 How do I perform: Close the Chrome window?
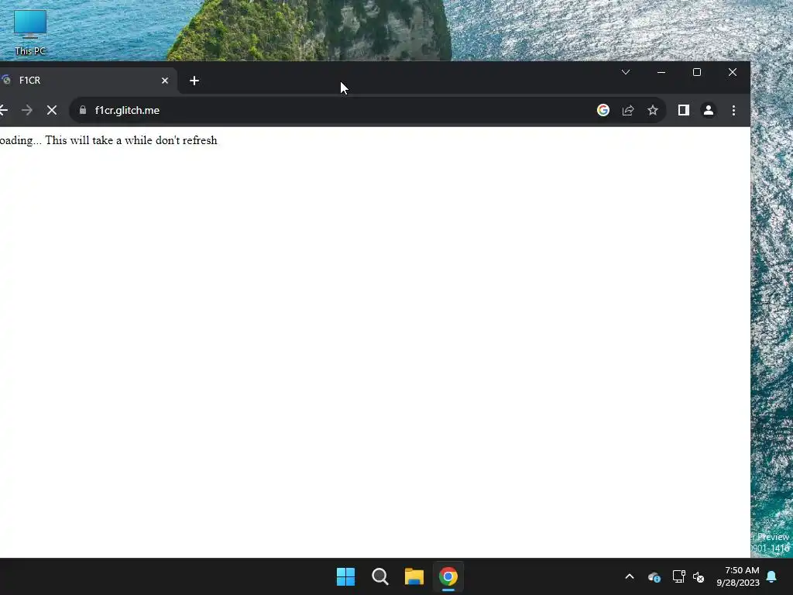pyautogui.click(x=733, y=72)
